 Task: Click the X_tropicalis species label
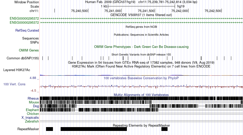30,118
